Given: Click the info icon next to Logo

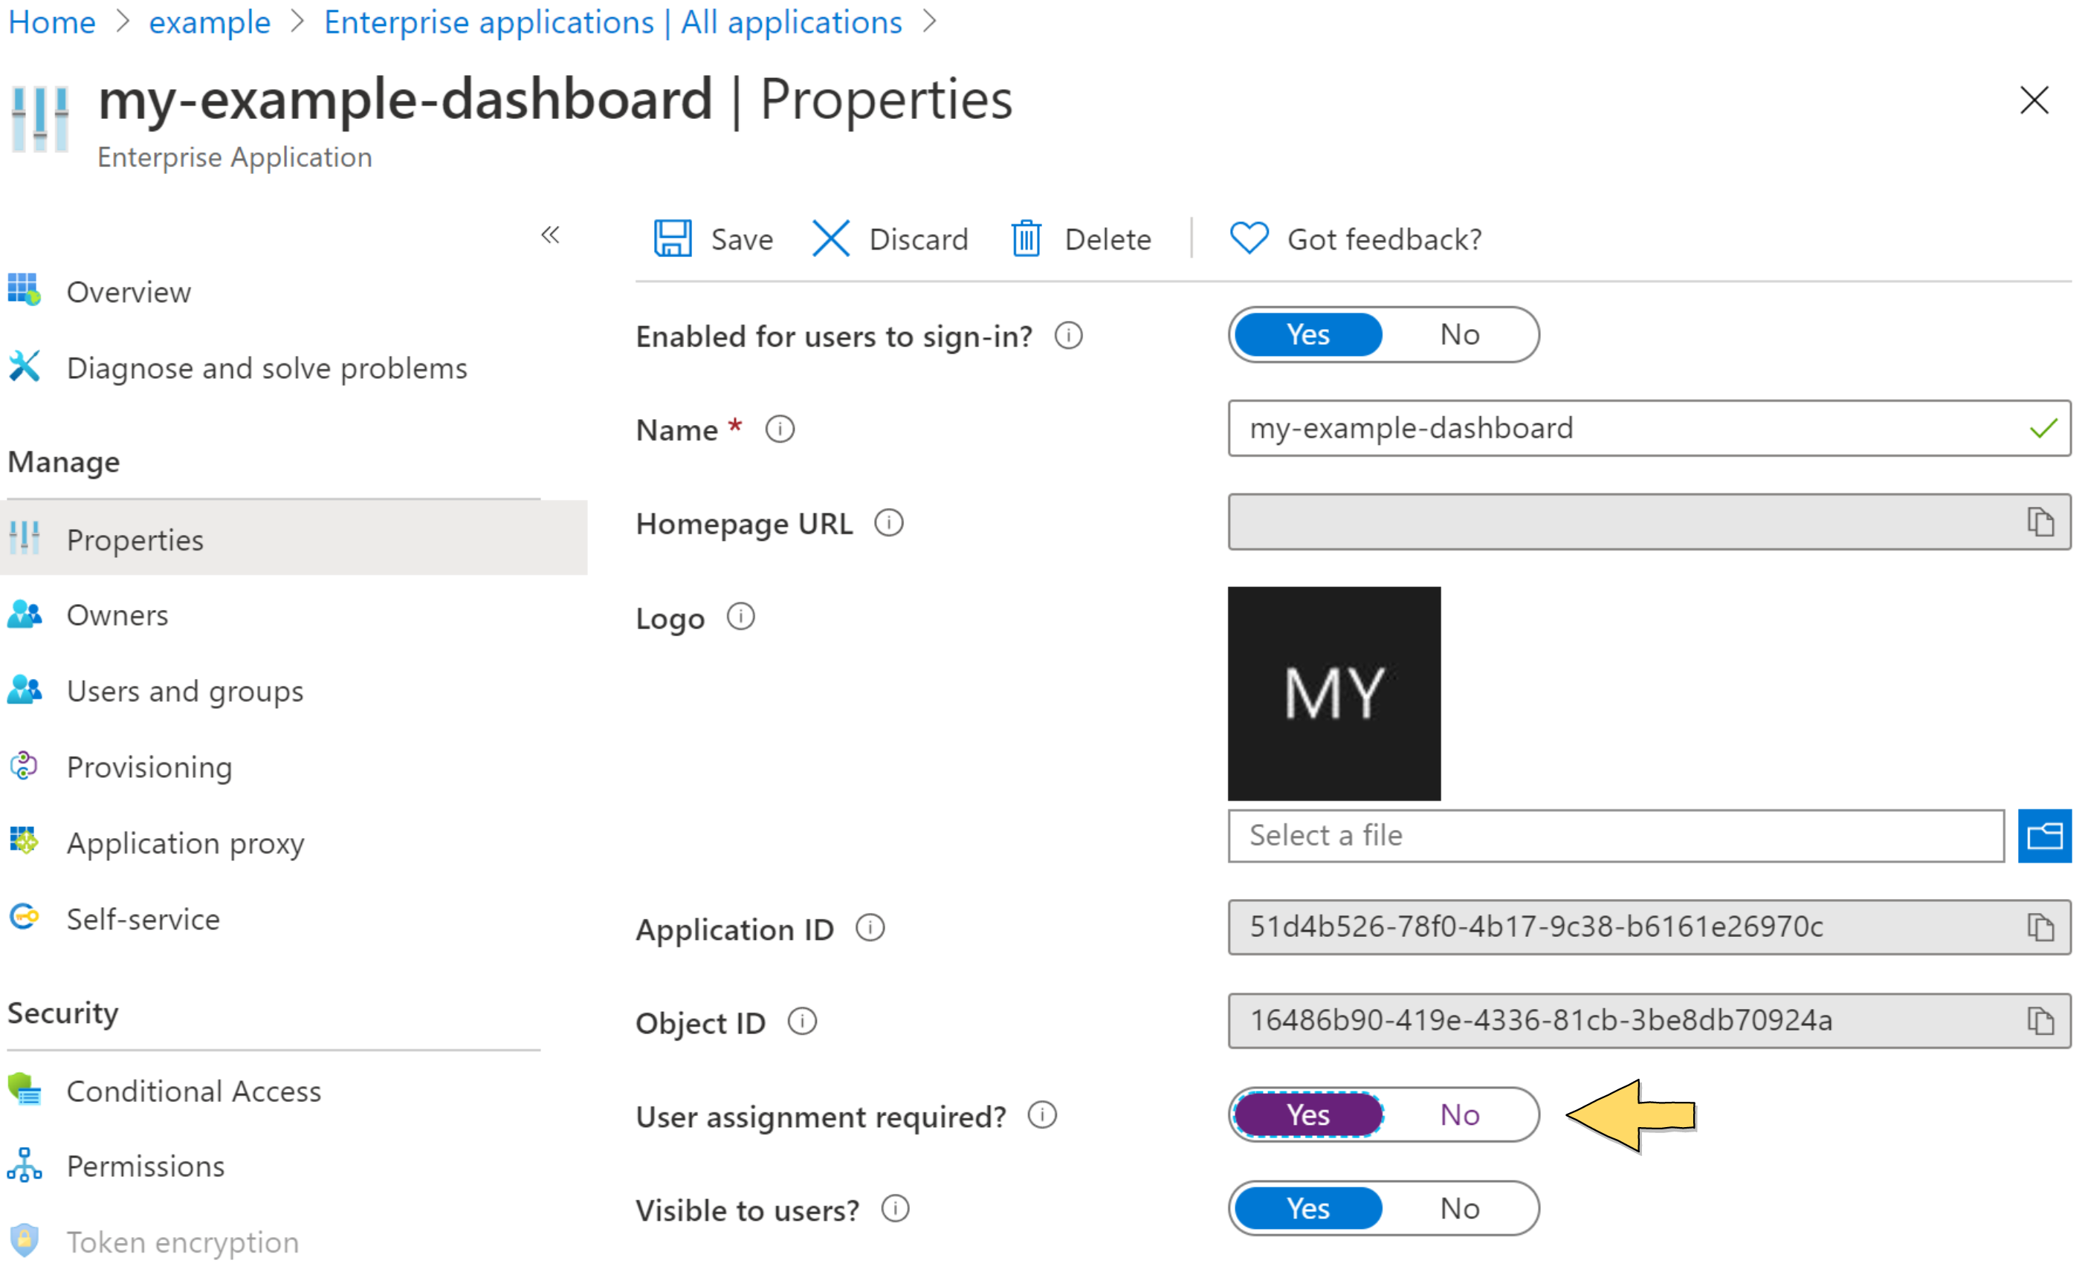Looking at the screenshot, I should click(x=740, y=617).
